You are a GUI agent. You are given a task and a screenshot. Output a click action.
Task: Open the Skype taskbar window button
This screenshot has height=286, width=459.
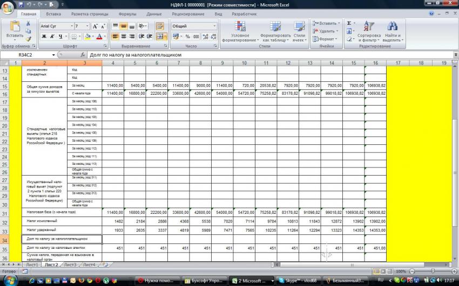[x=294, y=281]
